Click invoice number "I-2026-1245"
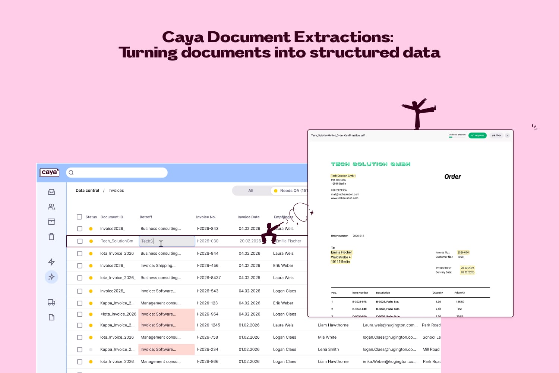The height and width of the screenshot is (373, 559). (x=208, y=325)
